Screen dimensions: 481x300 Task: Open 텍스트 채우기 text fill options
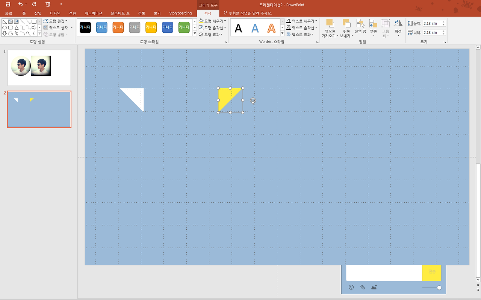(302, 21)
